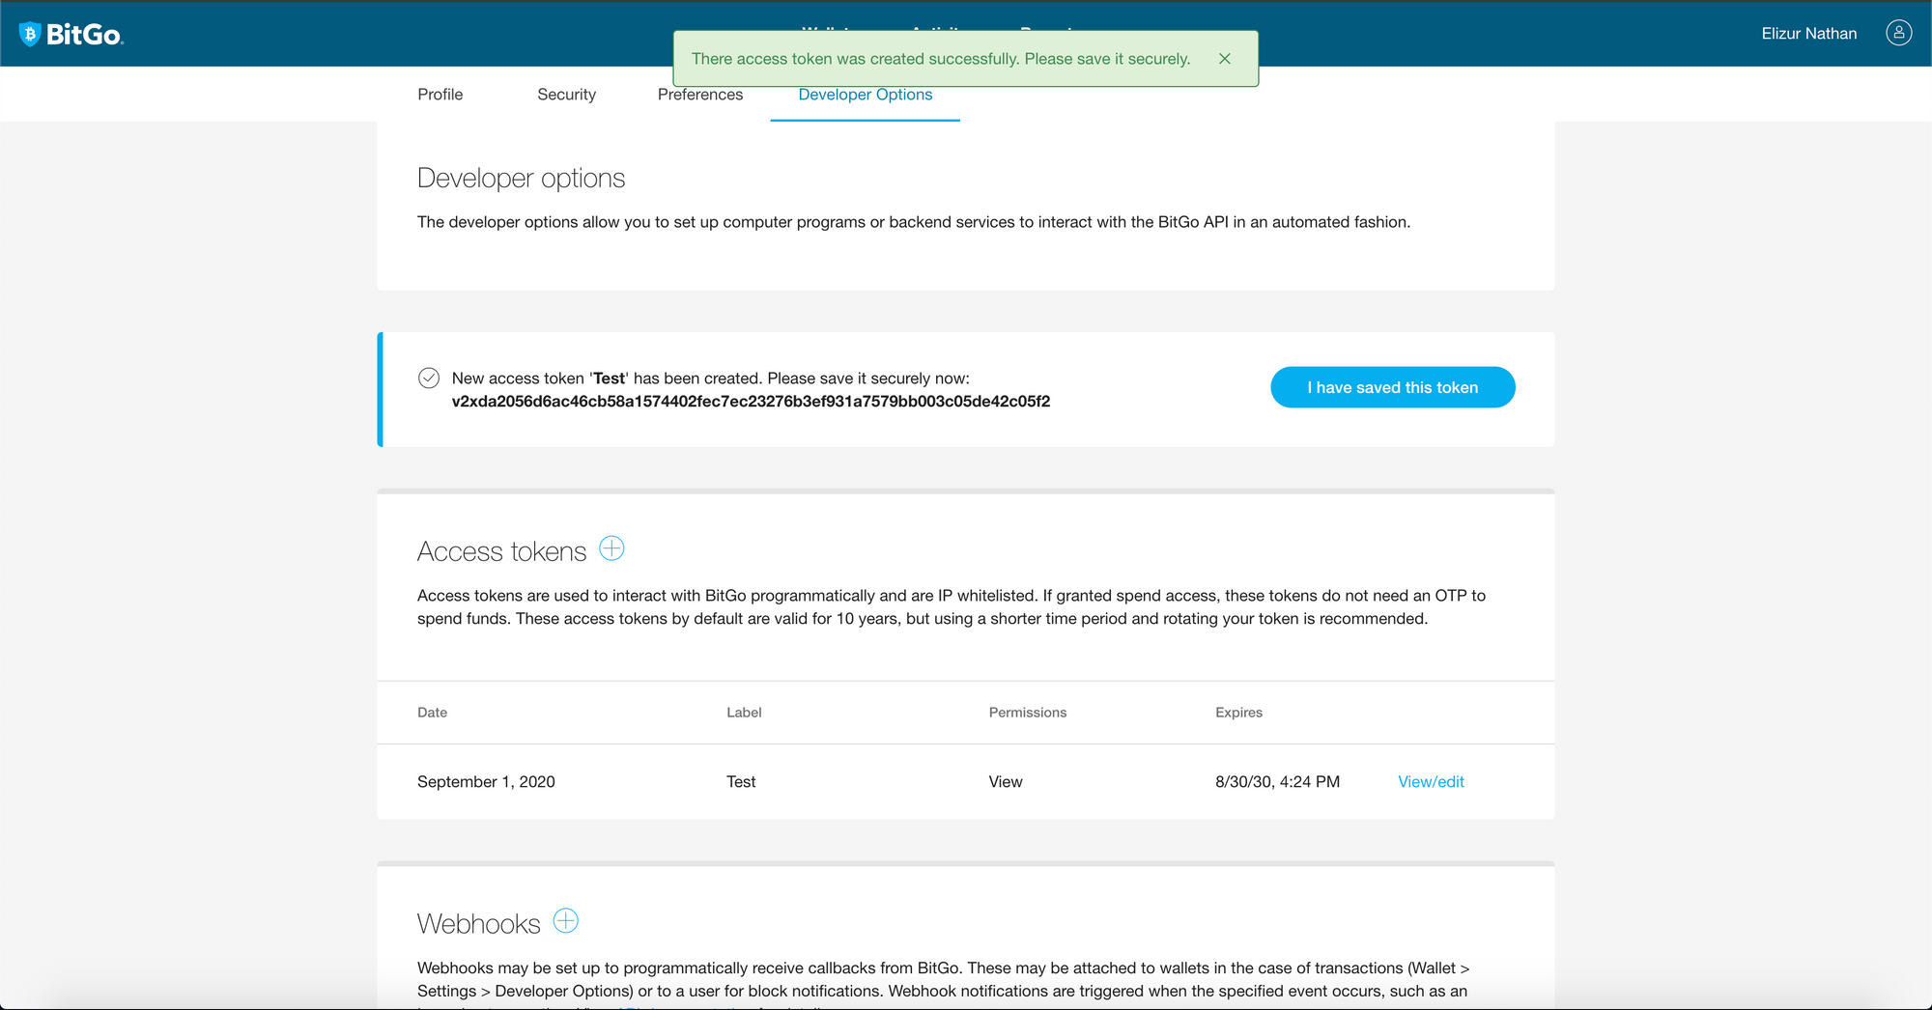
Task: Select the September 1, 2020 date cell
Action: coord(486,782)
